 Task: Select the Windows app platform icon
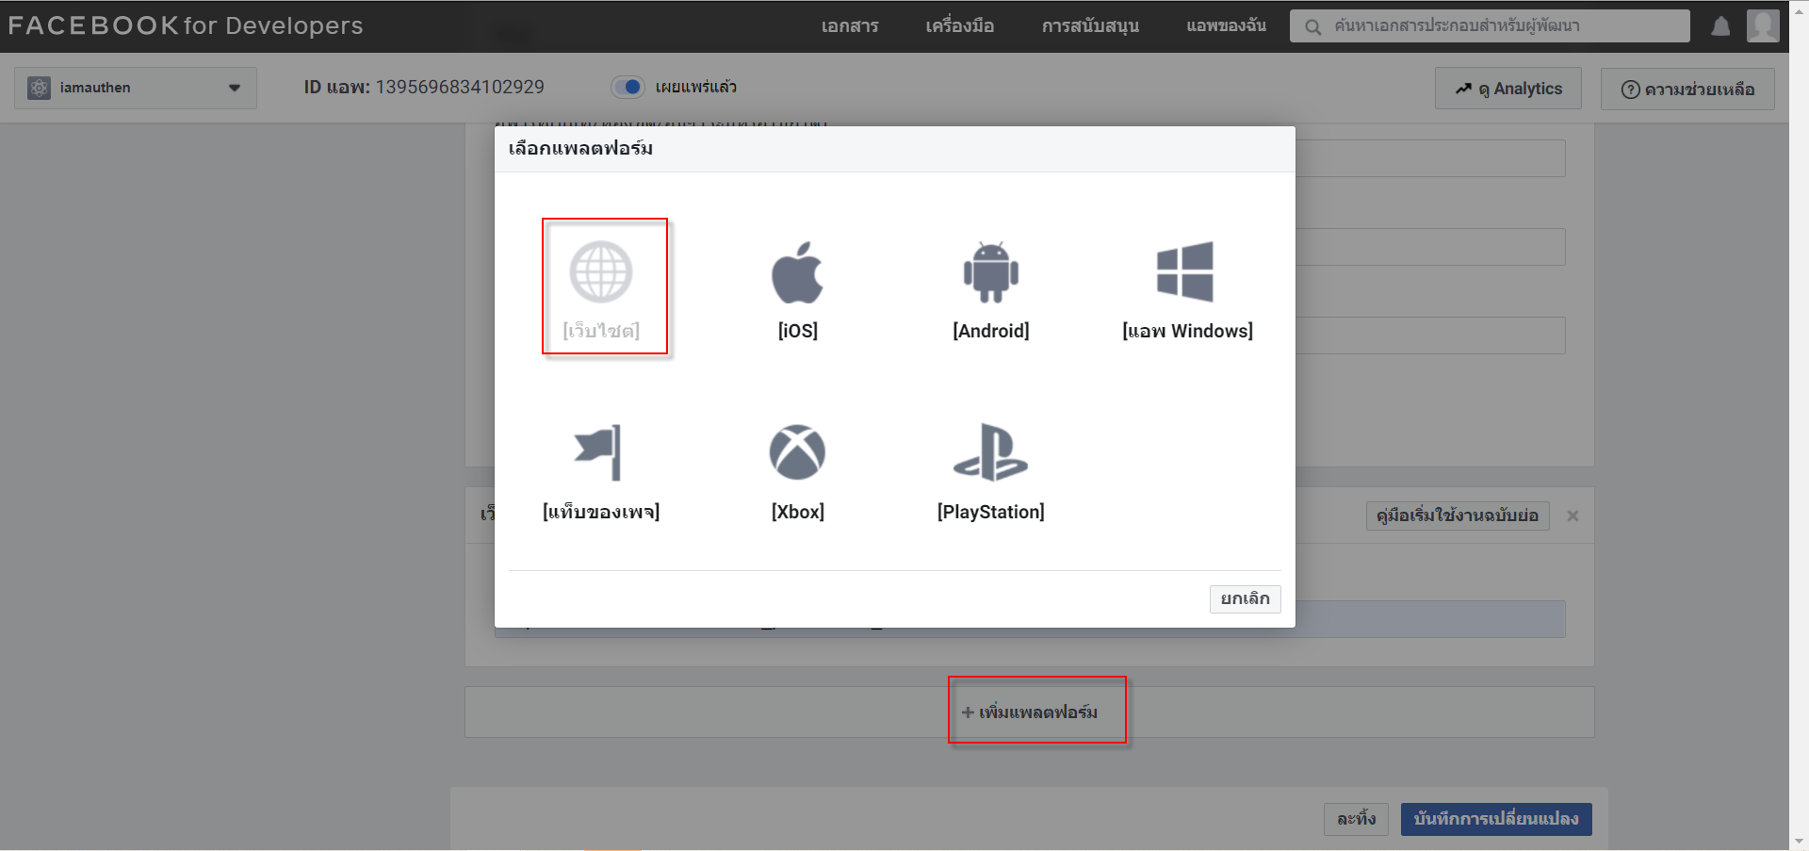point(1185,272)
